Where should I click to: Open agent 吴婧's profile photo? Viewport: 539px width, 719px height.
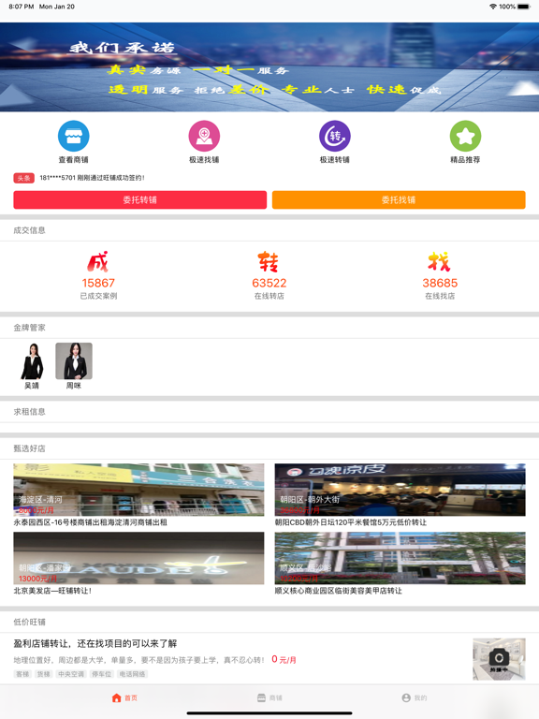click(32, 361)
